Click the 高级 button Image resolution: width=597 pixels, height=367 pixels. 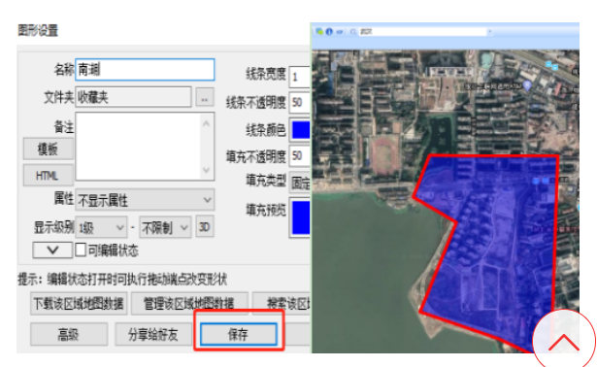click(x=69, y=334)
